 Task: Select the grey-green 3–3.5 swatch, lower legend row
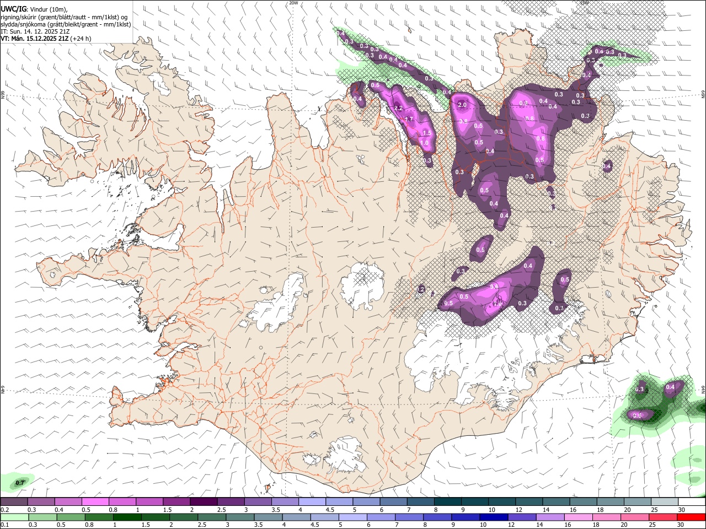240,517
